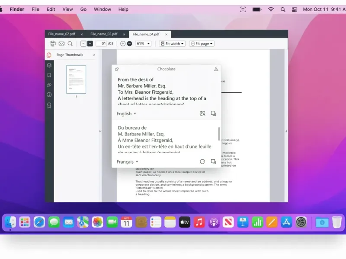346x259 pixels.
Task: Open Safari from the Dock
Action: [x=39, y=222]
